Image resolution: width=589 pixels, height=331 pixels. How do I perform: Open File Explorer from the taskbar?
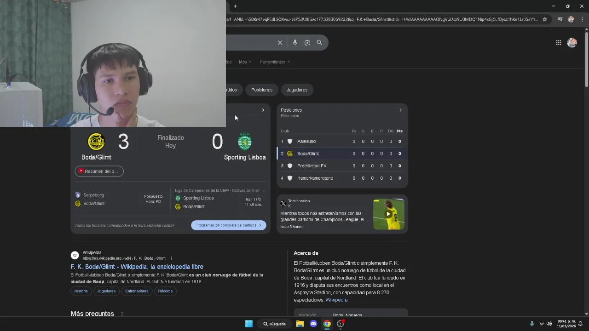point(300,324)
